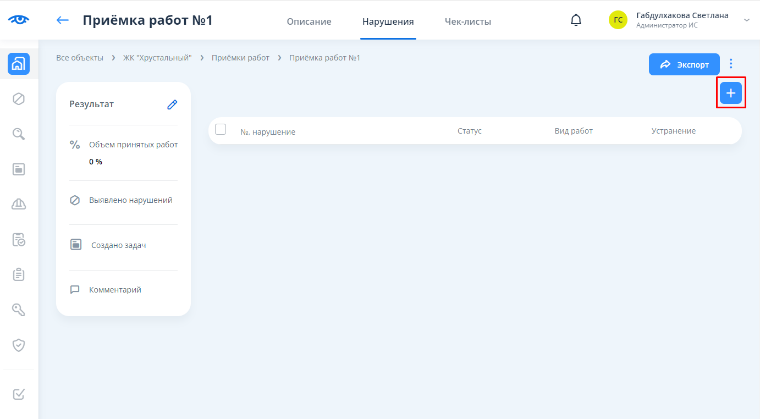
Task: Click the back arrow next to Приёмка работ №1
Action: (x=63, y=20)
